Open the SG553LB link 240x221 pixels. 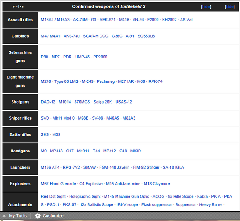pos(146,36)
